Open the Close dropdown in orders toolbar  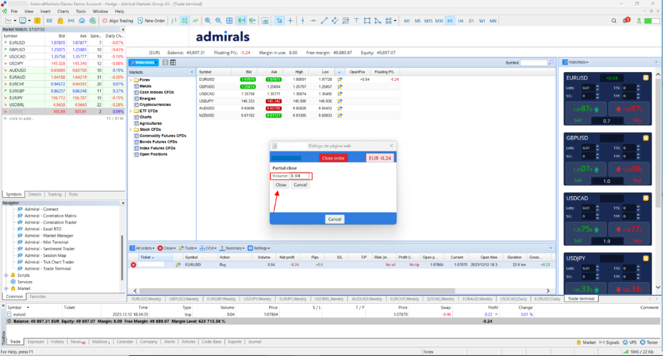pos(166,248)
